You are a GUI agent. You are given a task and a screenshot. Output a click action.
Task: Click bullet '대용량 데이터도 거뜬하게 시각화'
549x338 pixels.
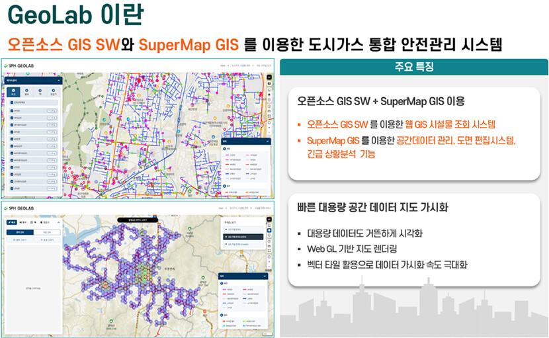tap(365, 233)
